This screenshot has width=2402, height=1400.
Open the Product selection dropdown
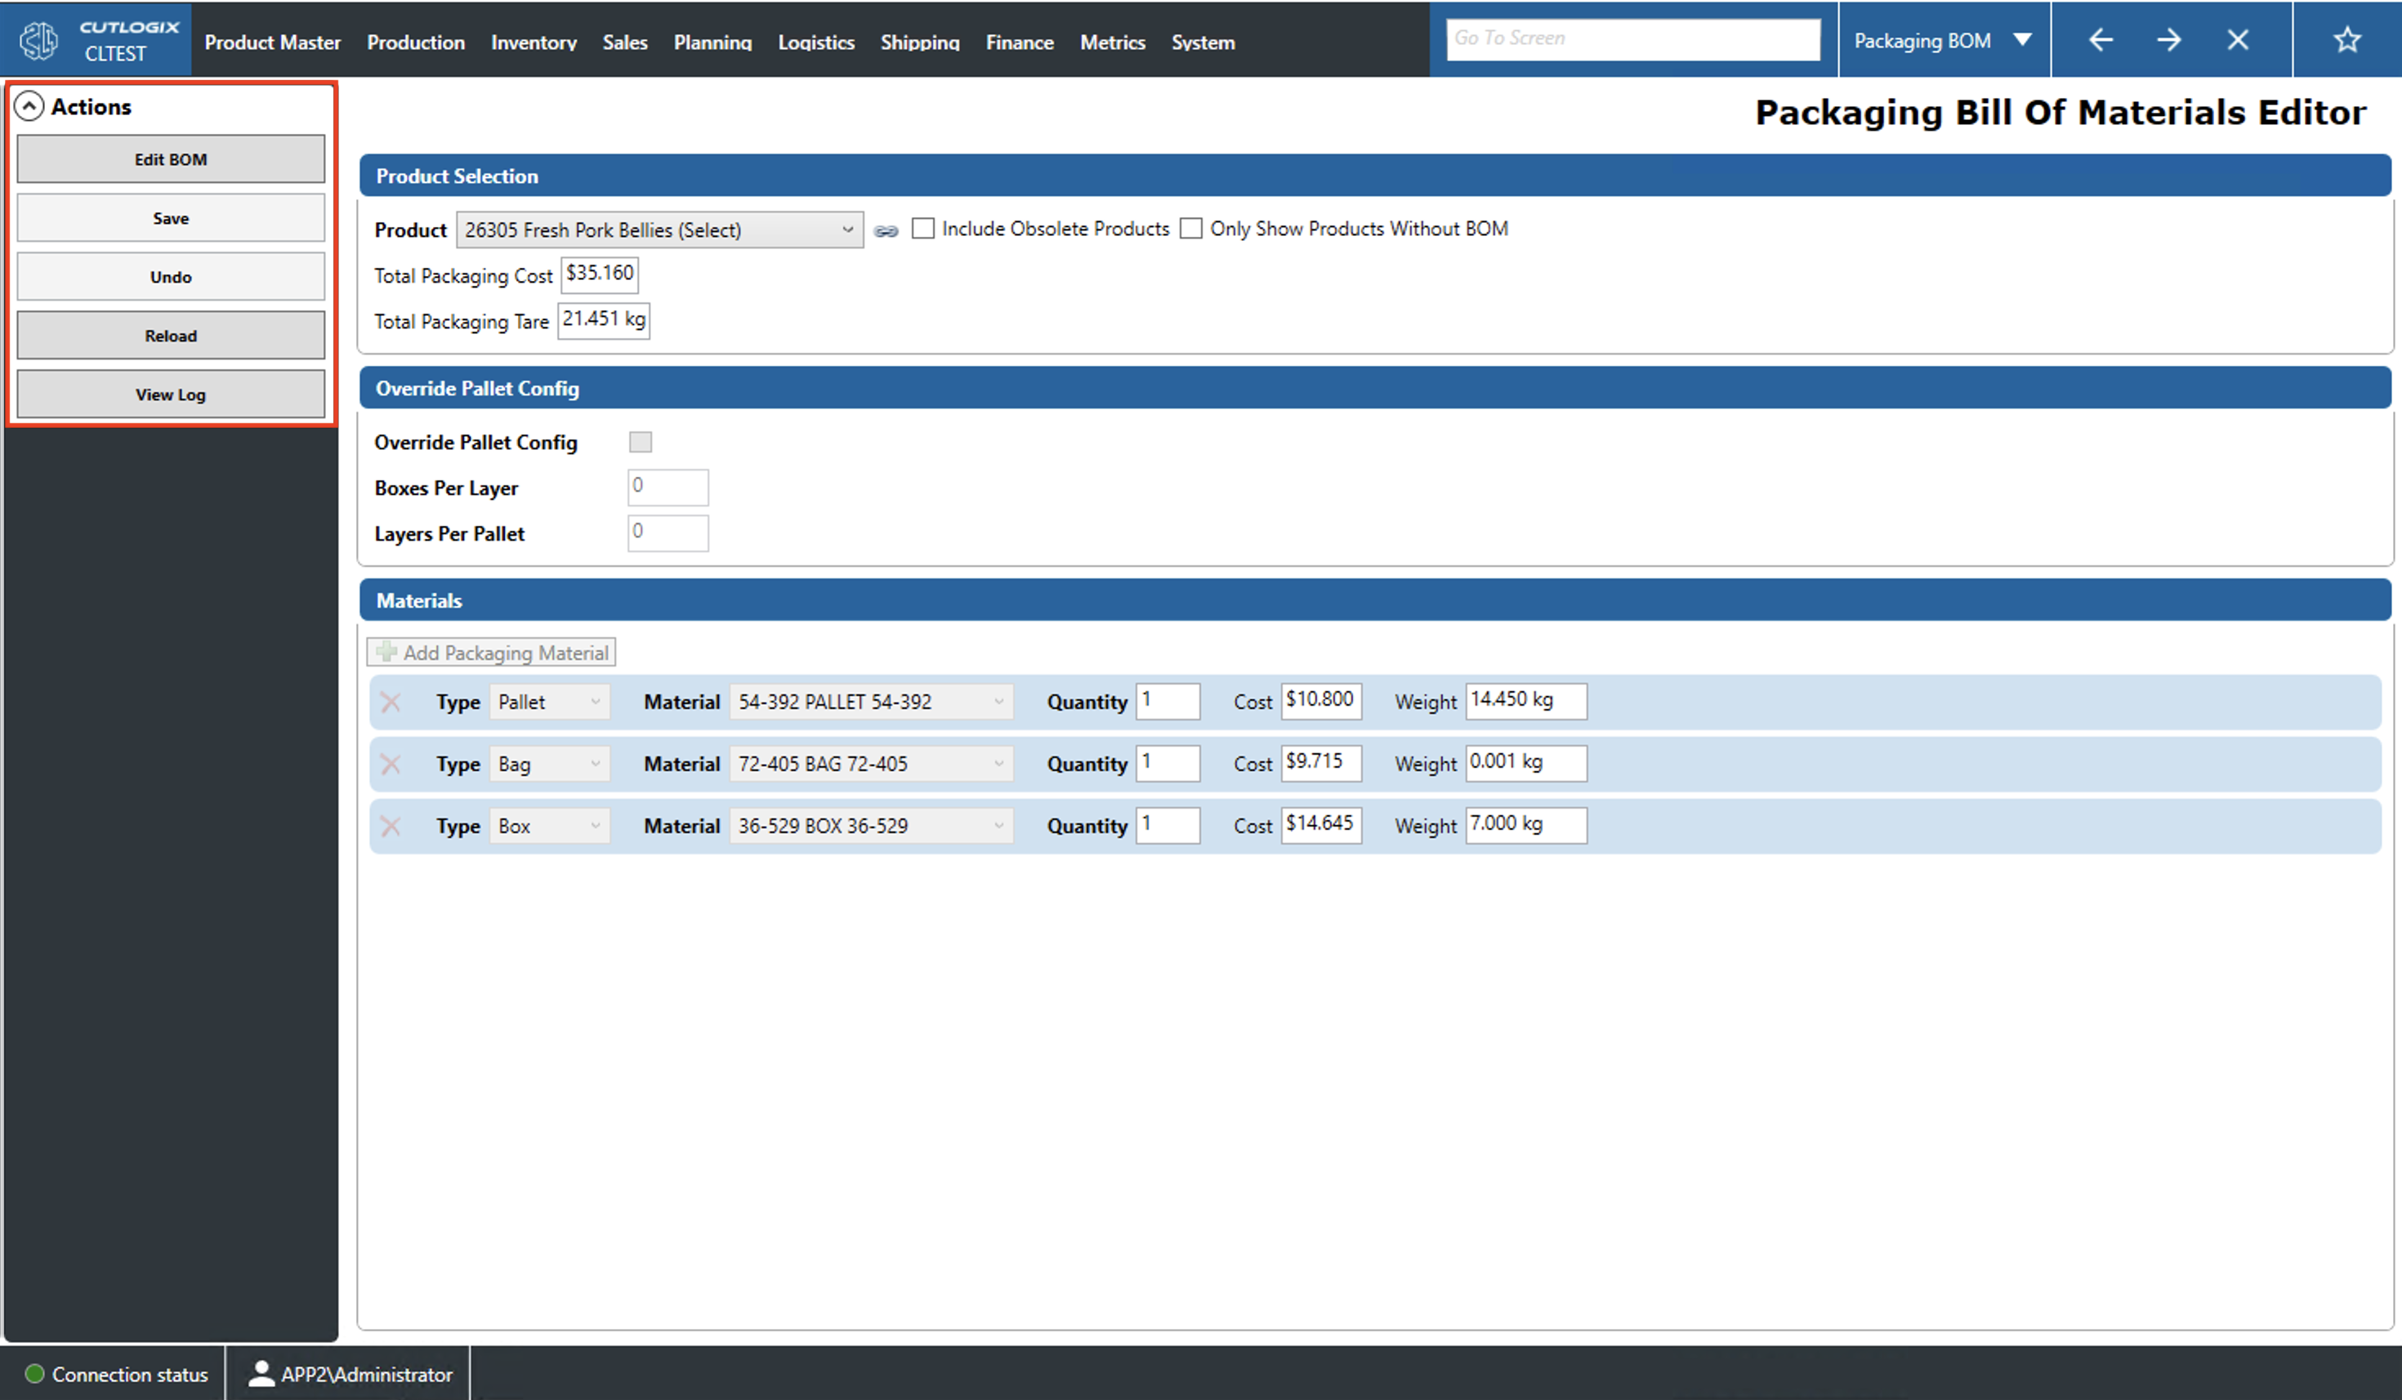pos(846,230)
